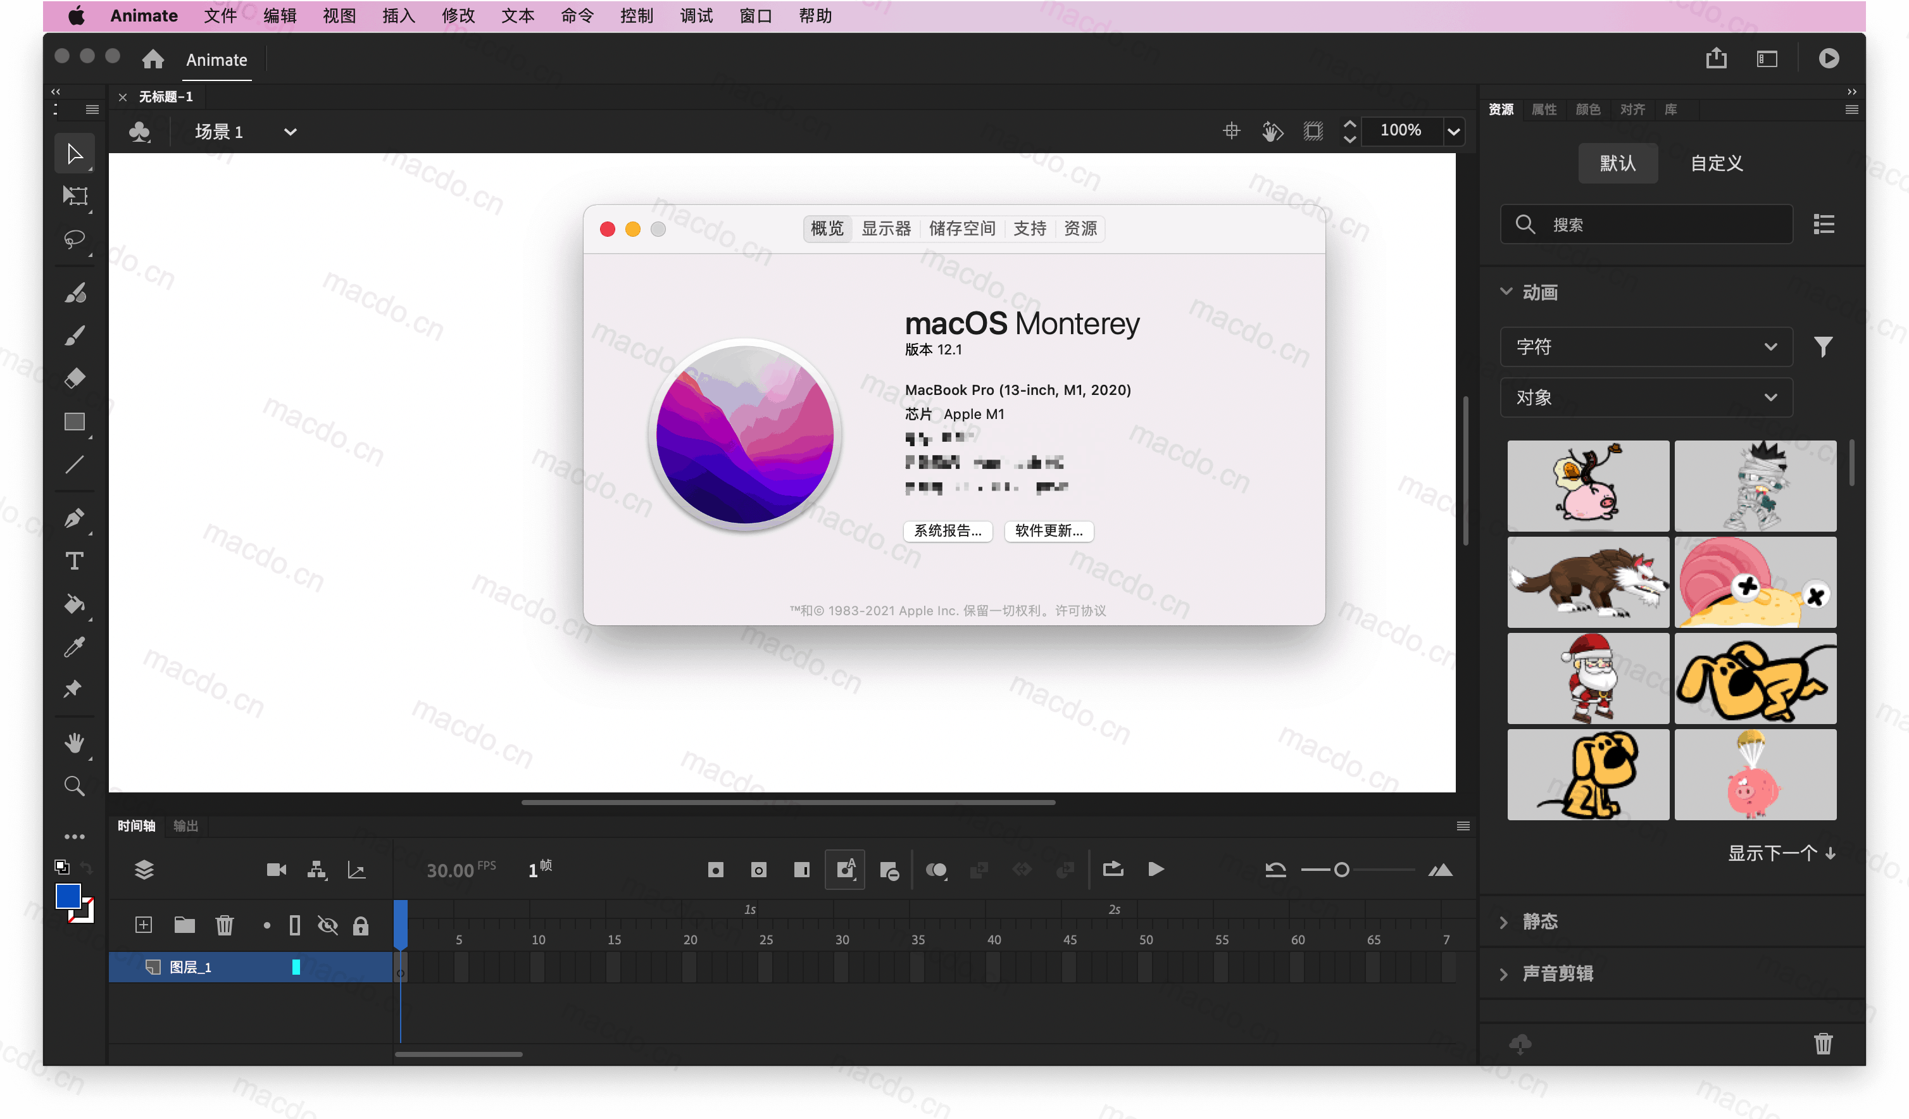
Task: Toggle the timeline Loop button
Action: pyautogui.click(x=1113, y=870)
